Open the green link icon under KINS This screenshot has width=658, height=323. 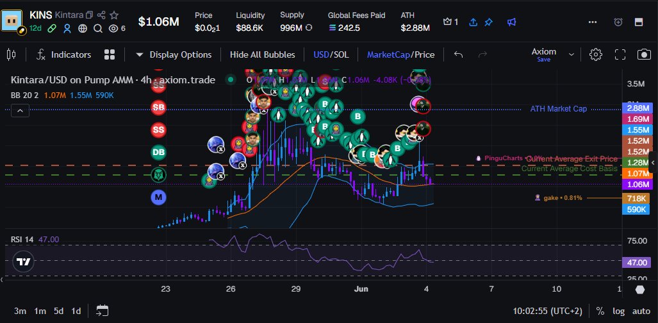pyautogui.click(x=52, y=28)
